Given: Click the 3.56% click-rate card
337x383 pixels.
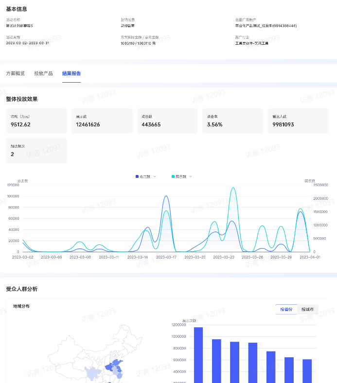Looking at the screenshot, I should pyautogui.click(x=233, y=121).
